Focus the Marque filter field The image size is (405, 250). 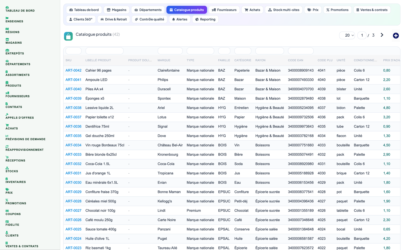pos(170,51)
